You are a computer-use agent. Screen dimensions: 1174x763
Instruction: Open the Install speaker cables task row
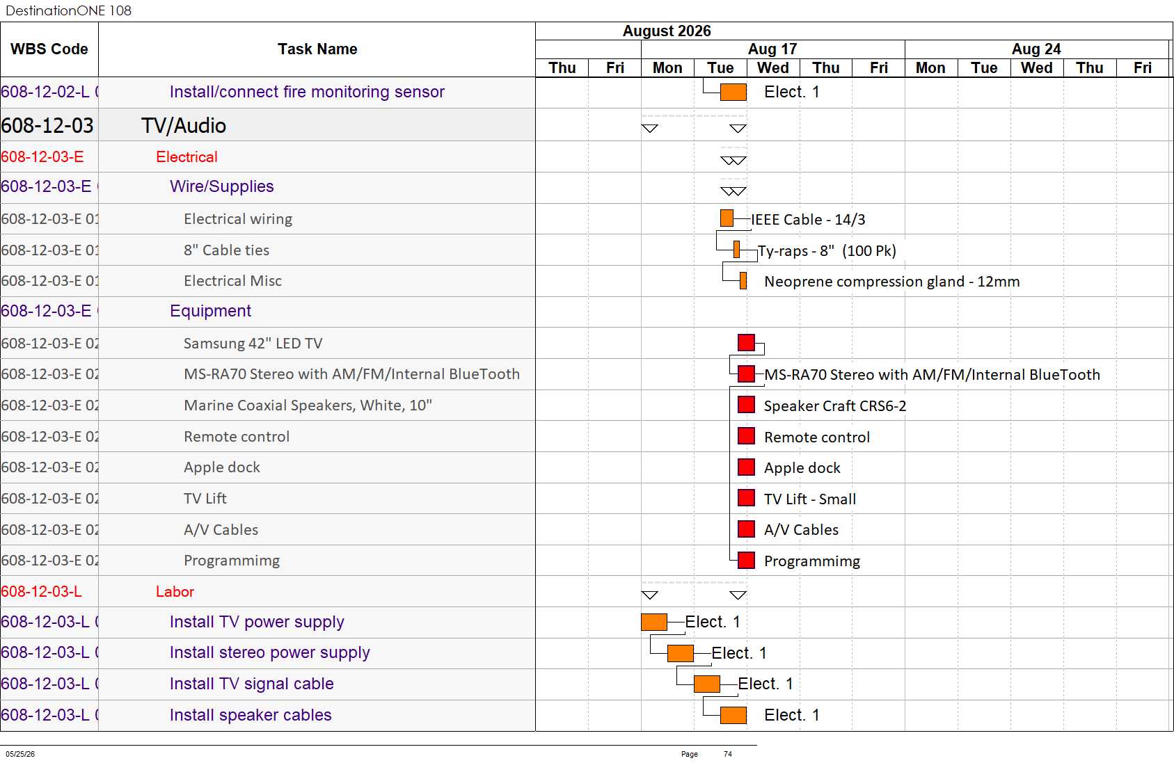click(x=268, y=715)
